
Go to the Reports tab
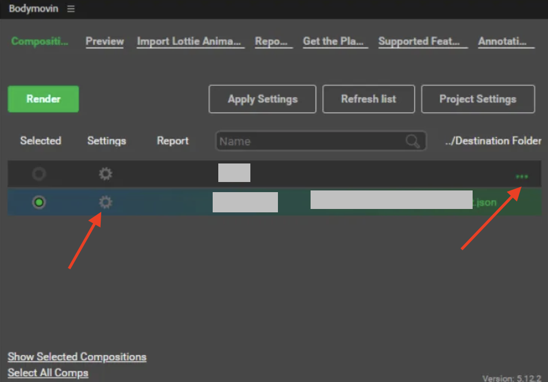272,42
